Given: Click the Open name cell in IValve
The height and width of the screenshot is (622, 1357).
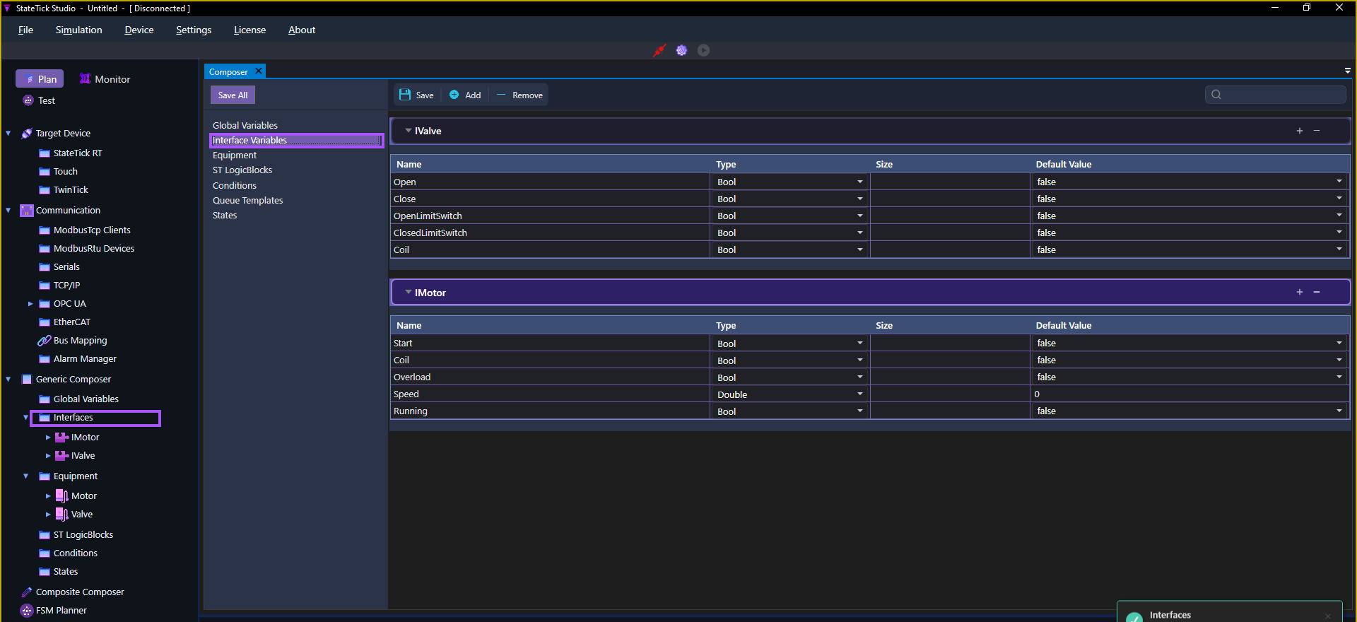Looking at the screenshot, I should [x=550, y=182].
